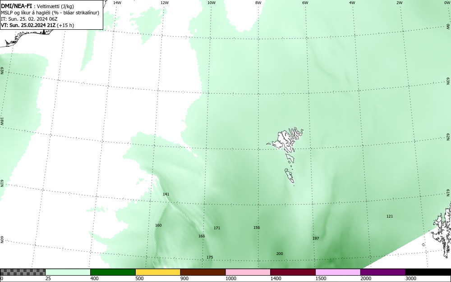Screen dimensions: 451x282
Task: Select the legend scale value 2000
Action: point(366,278)
